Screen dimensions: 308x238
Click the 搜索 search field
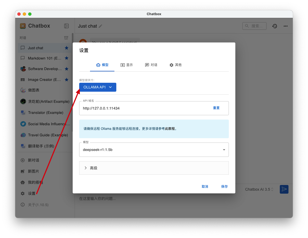(254, 26)
